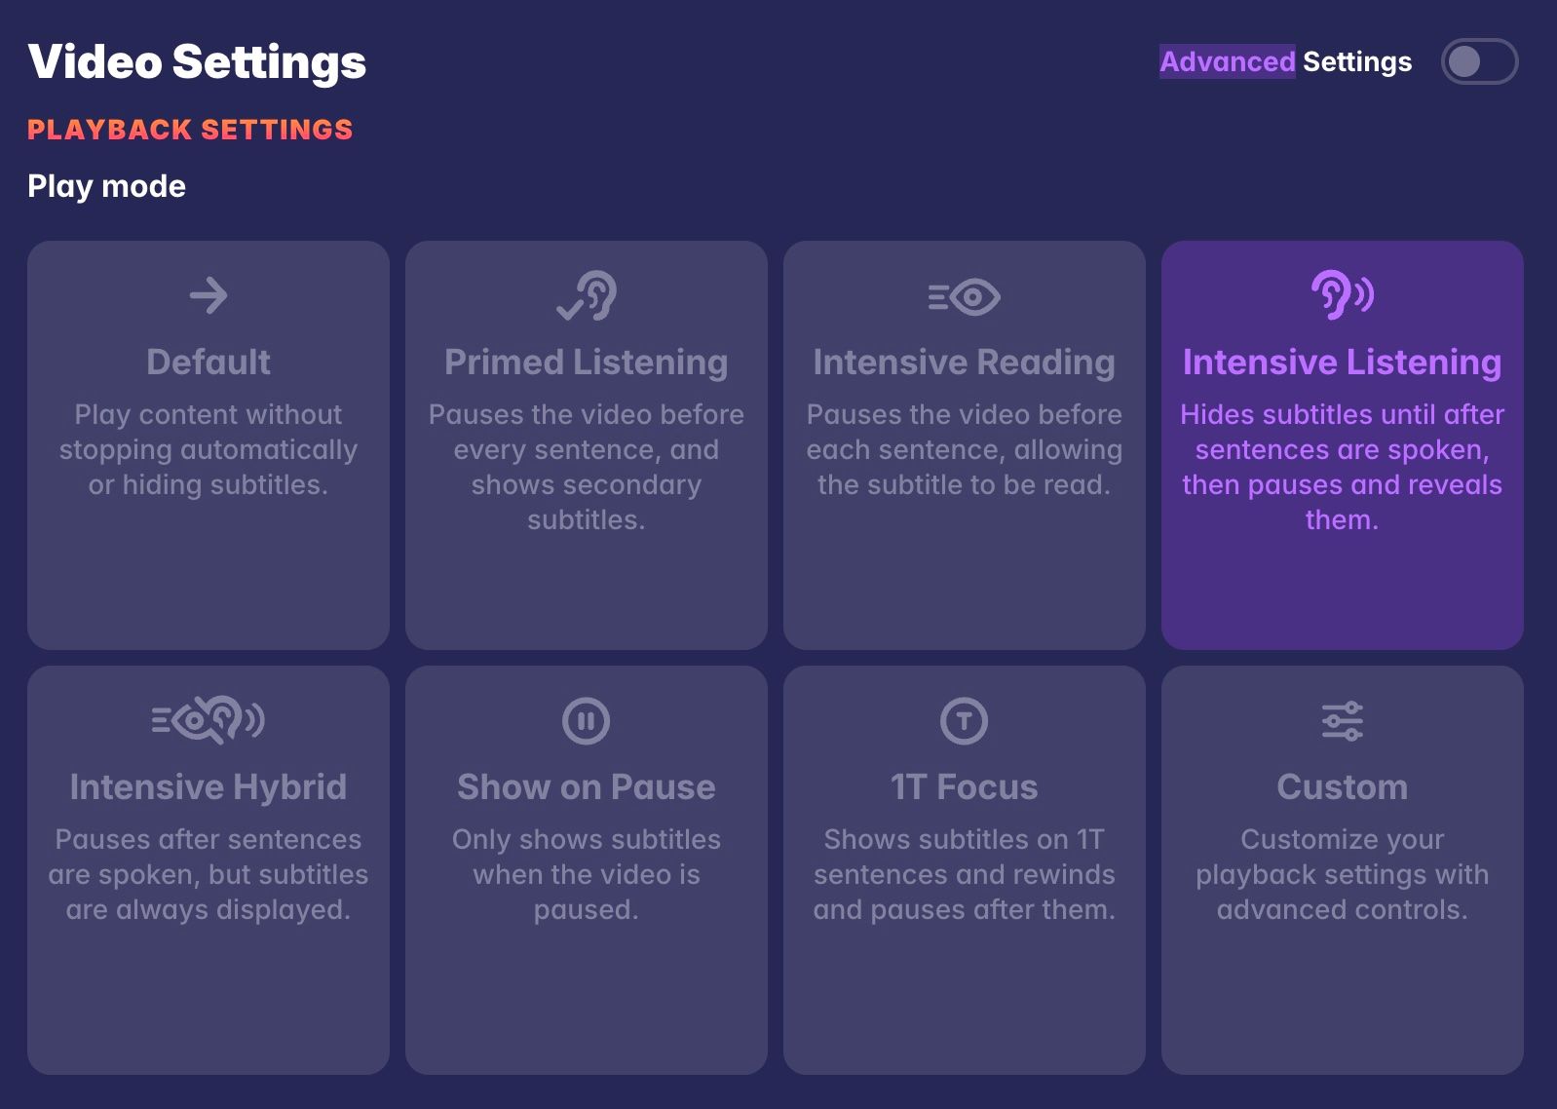Click the combined eye-ear icon on Intensive Hybrid
This screenshot has width=1557, height=1109.
pos(209,719)
